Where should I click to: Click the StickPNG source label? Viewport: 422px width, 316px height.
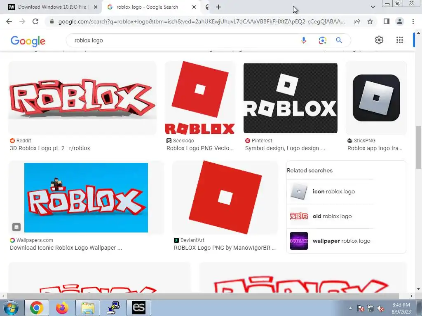pos(361,141)
